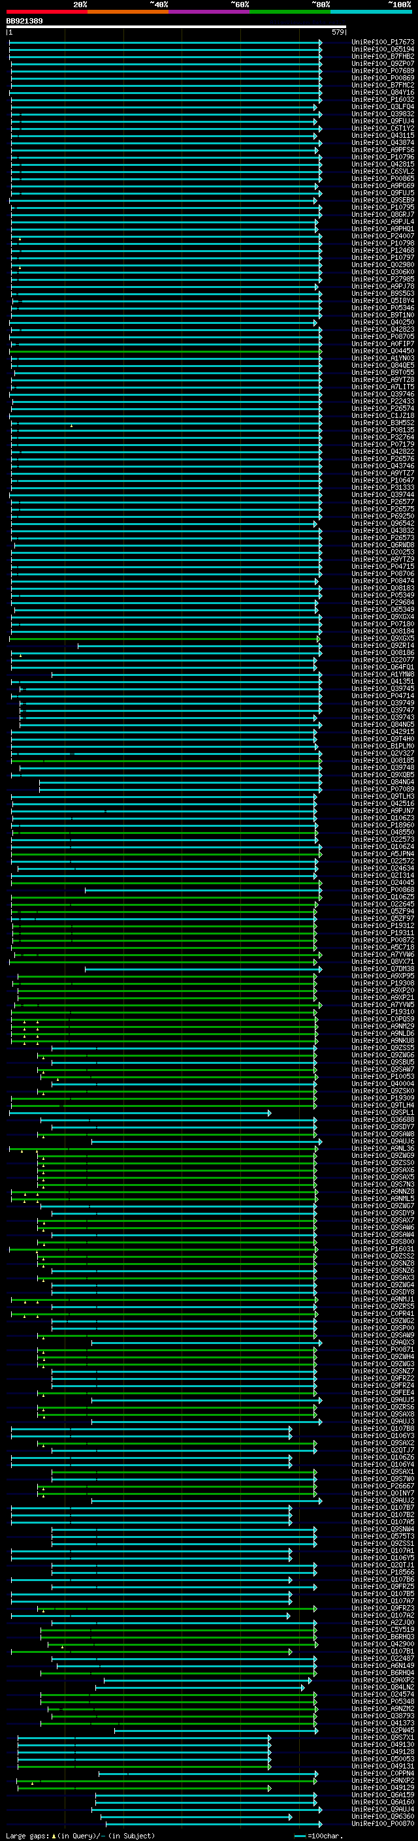Select the UniRef100_P00868 label
418x1841 pixels.
tap(383, 889)
